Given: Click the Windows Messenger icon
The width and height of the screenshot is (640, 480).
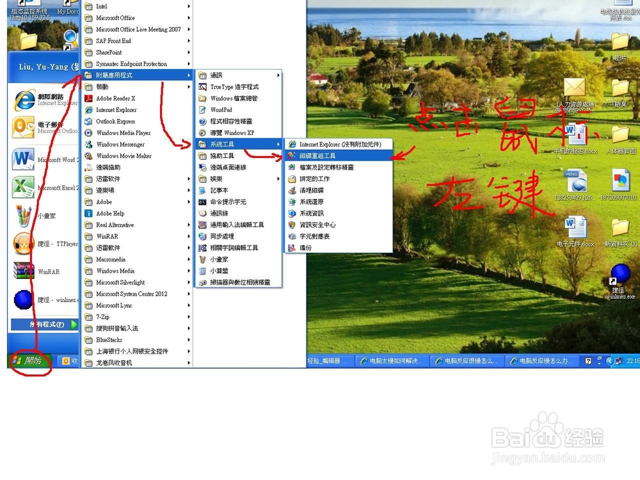Looking at the screenshot, I should coord(88,145).
